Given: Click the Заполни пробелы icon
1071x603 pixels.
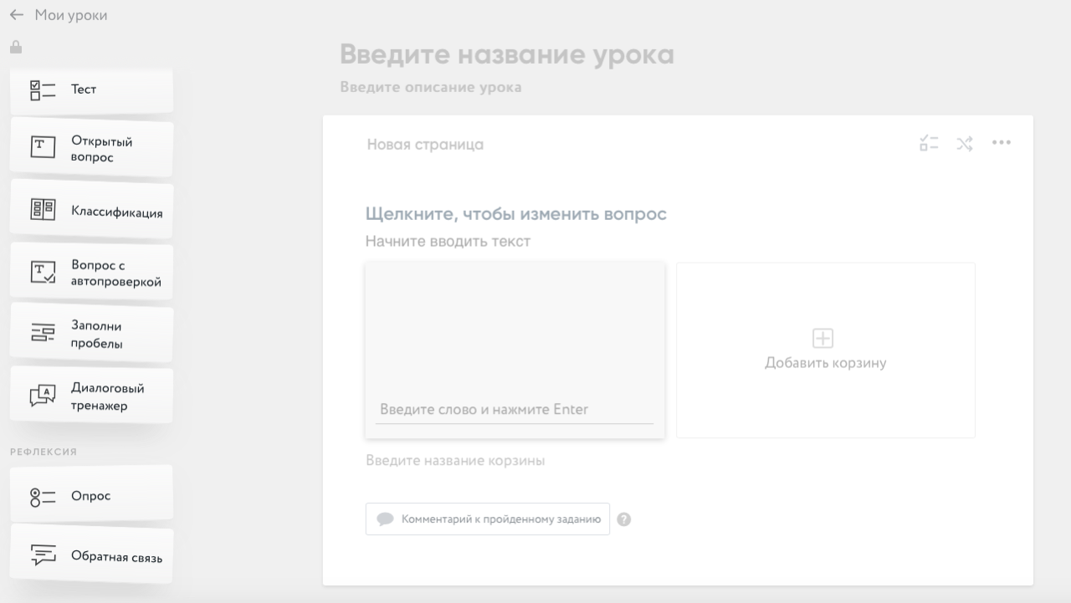Looking at the screenshot, I should 43,334.
